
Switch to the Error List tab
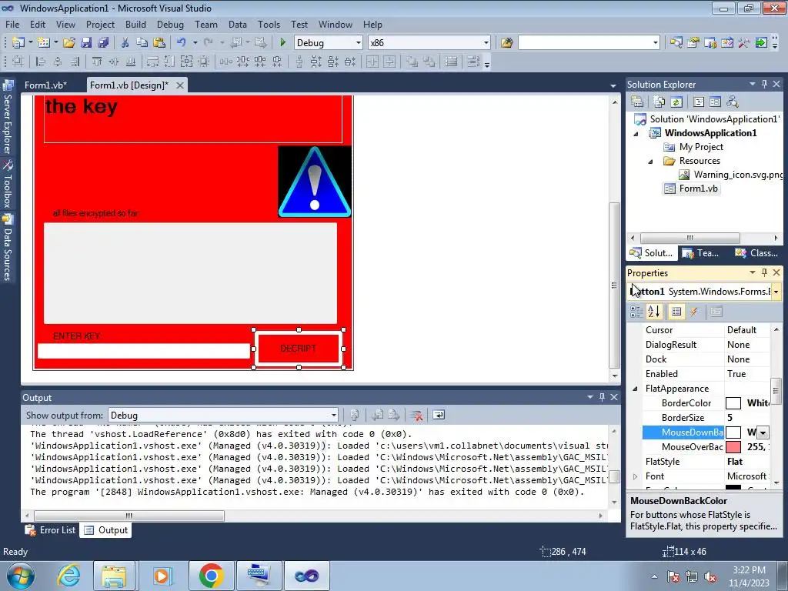51,529
